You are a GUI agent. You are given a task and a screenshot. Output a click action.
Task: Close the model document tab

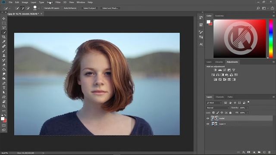[41, 14]
